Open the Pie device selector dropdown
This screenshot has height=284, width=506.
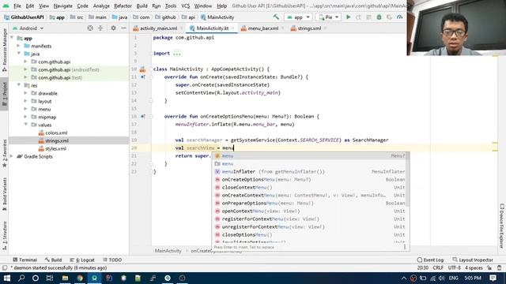point(329,17)
